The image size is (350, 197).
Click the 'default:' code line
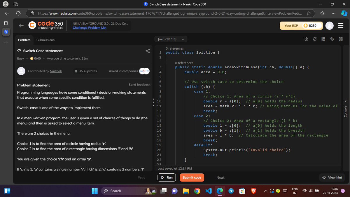(x=203, y=145)
